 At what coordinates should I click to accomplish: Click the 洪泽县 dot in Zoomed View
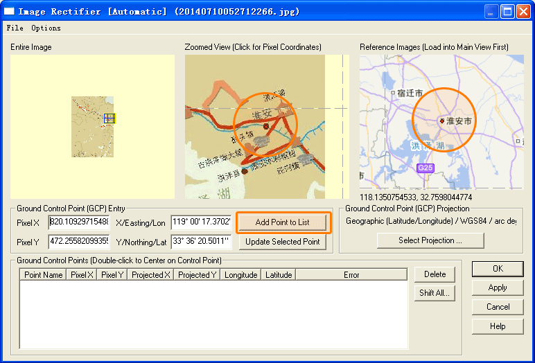pyautogui.click(x=245, y=171)
